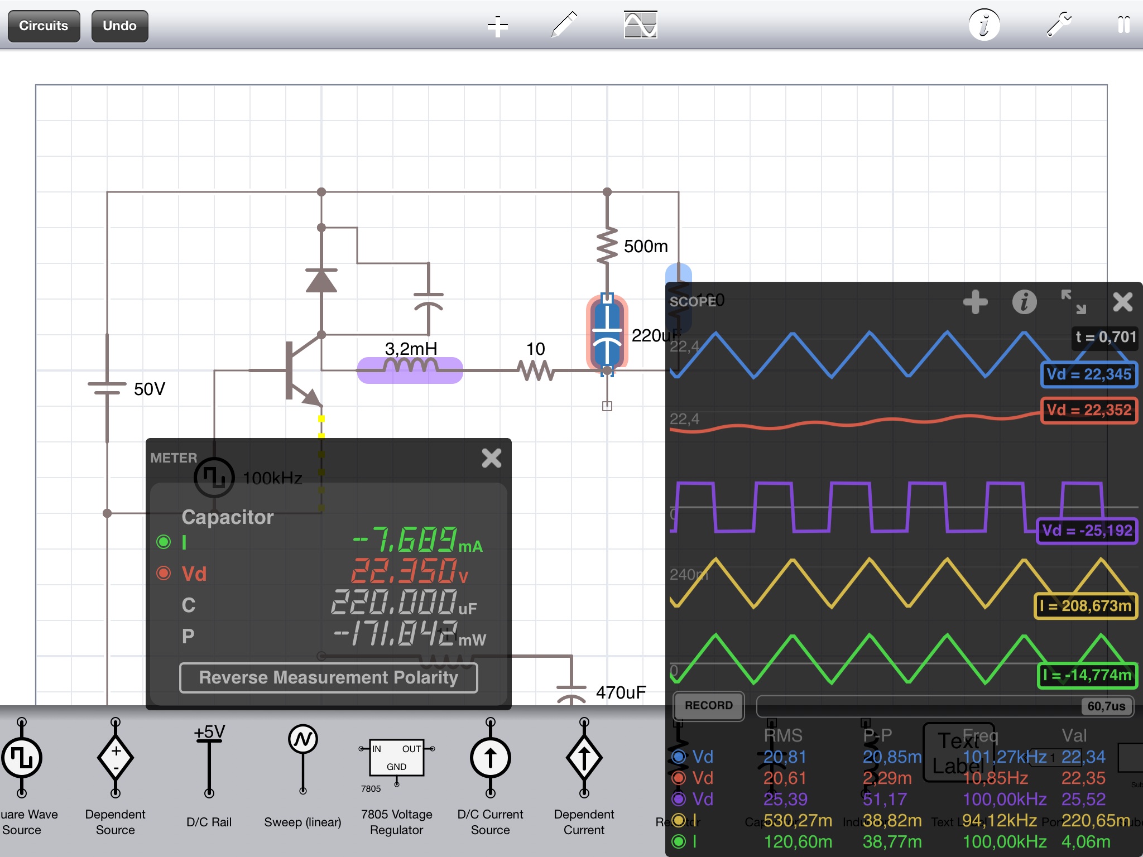1143x857 pixels.
Task: Toggle the red Vd meter indicator
Action: tap(164, 573)
